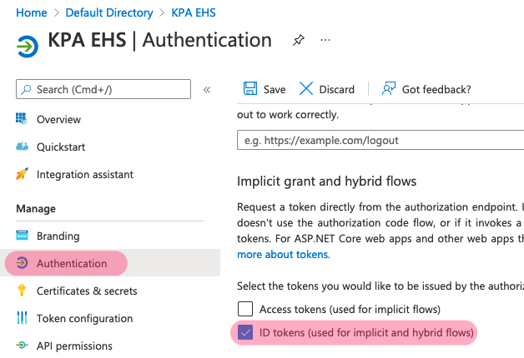
Task: Click the Certificates & secrets key icon
Action: 22,291
